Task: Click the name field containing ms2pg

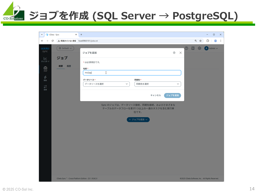Action: pyautogui.click(x=132, y=73)
